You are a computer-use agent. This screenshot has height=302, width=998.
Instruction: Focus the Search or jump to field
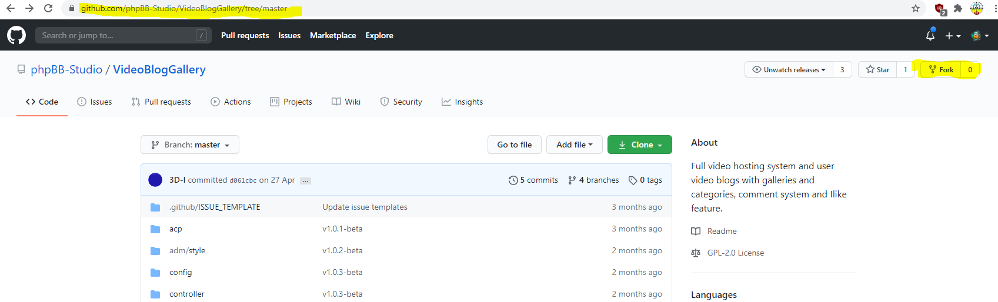point(118,35)
